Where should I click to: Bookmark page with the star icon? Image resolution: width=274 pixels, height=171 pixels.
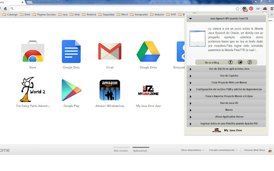click(237, 9)
